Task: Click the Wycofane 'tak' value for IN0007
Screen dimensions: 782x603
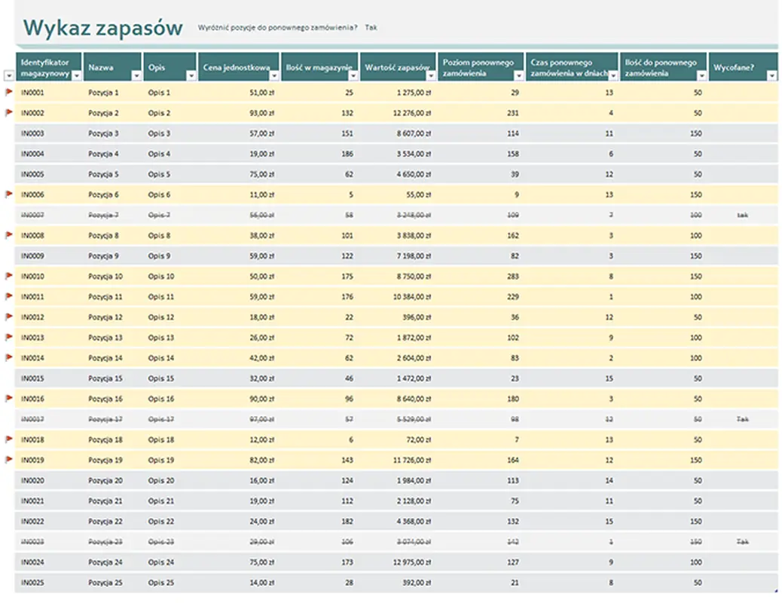Action: click(743, 215)
